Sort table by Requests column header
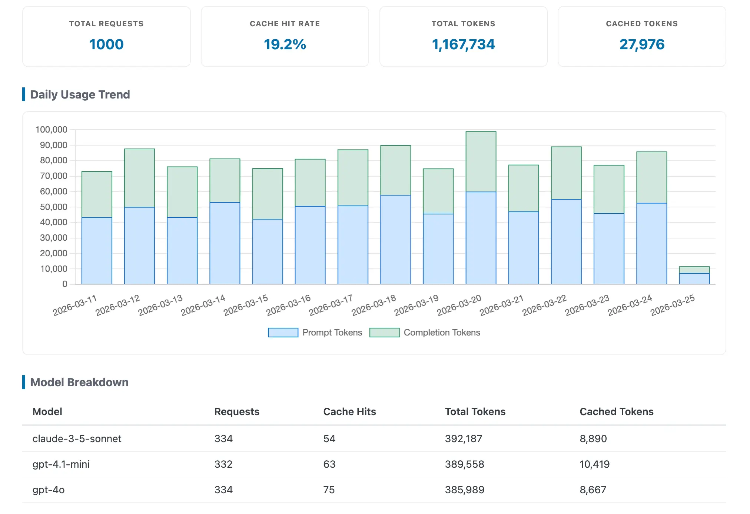750x514 pixels. click(237, 412)
